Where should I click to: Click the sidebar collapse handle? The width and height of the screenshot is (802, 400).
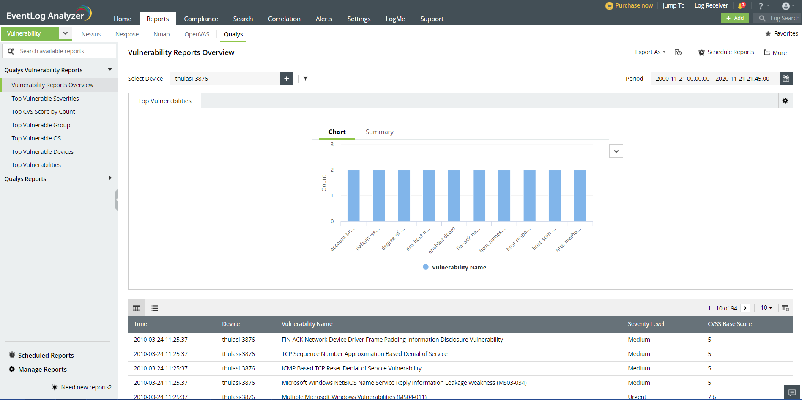(116, 200)
